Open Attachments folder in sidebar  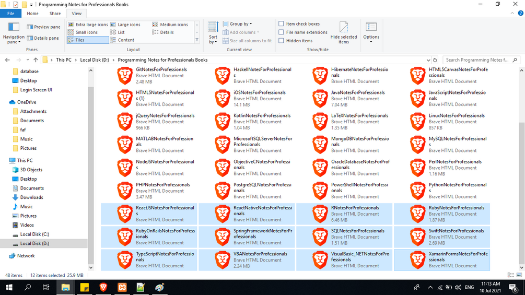pyautogui.click(x=33, y=111)
